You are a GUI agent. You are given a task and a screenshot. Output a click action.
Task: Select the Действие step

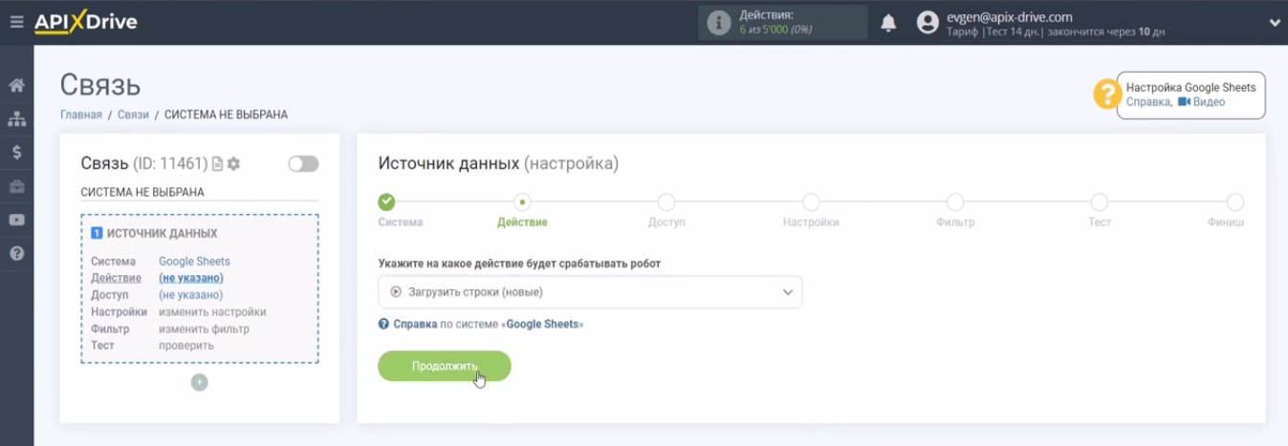pos(522,202)
